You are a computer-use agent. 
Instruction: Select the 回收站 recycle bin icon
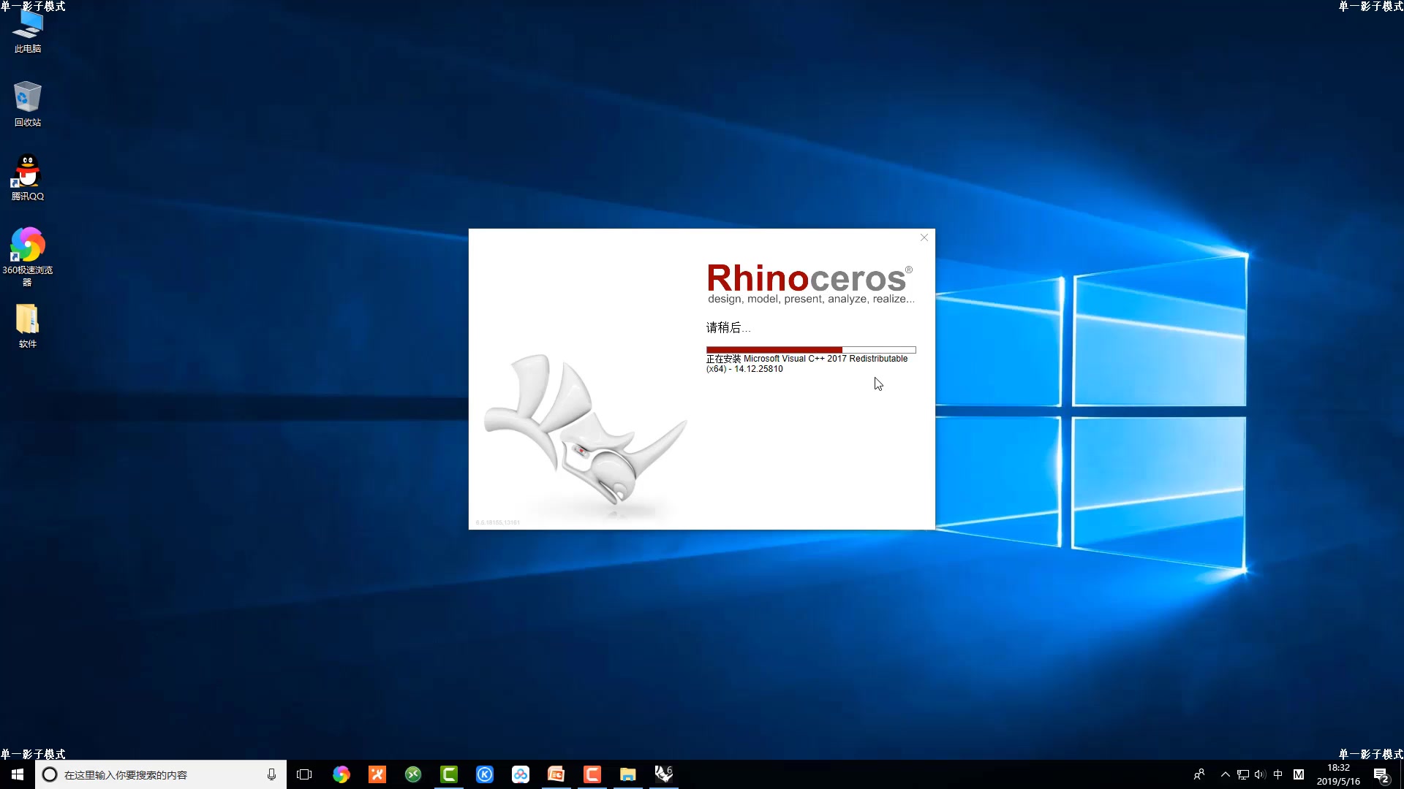[28, 104]
